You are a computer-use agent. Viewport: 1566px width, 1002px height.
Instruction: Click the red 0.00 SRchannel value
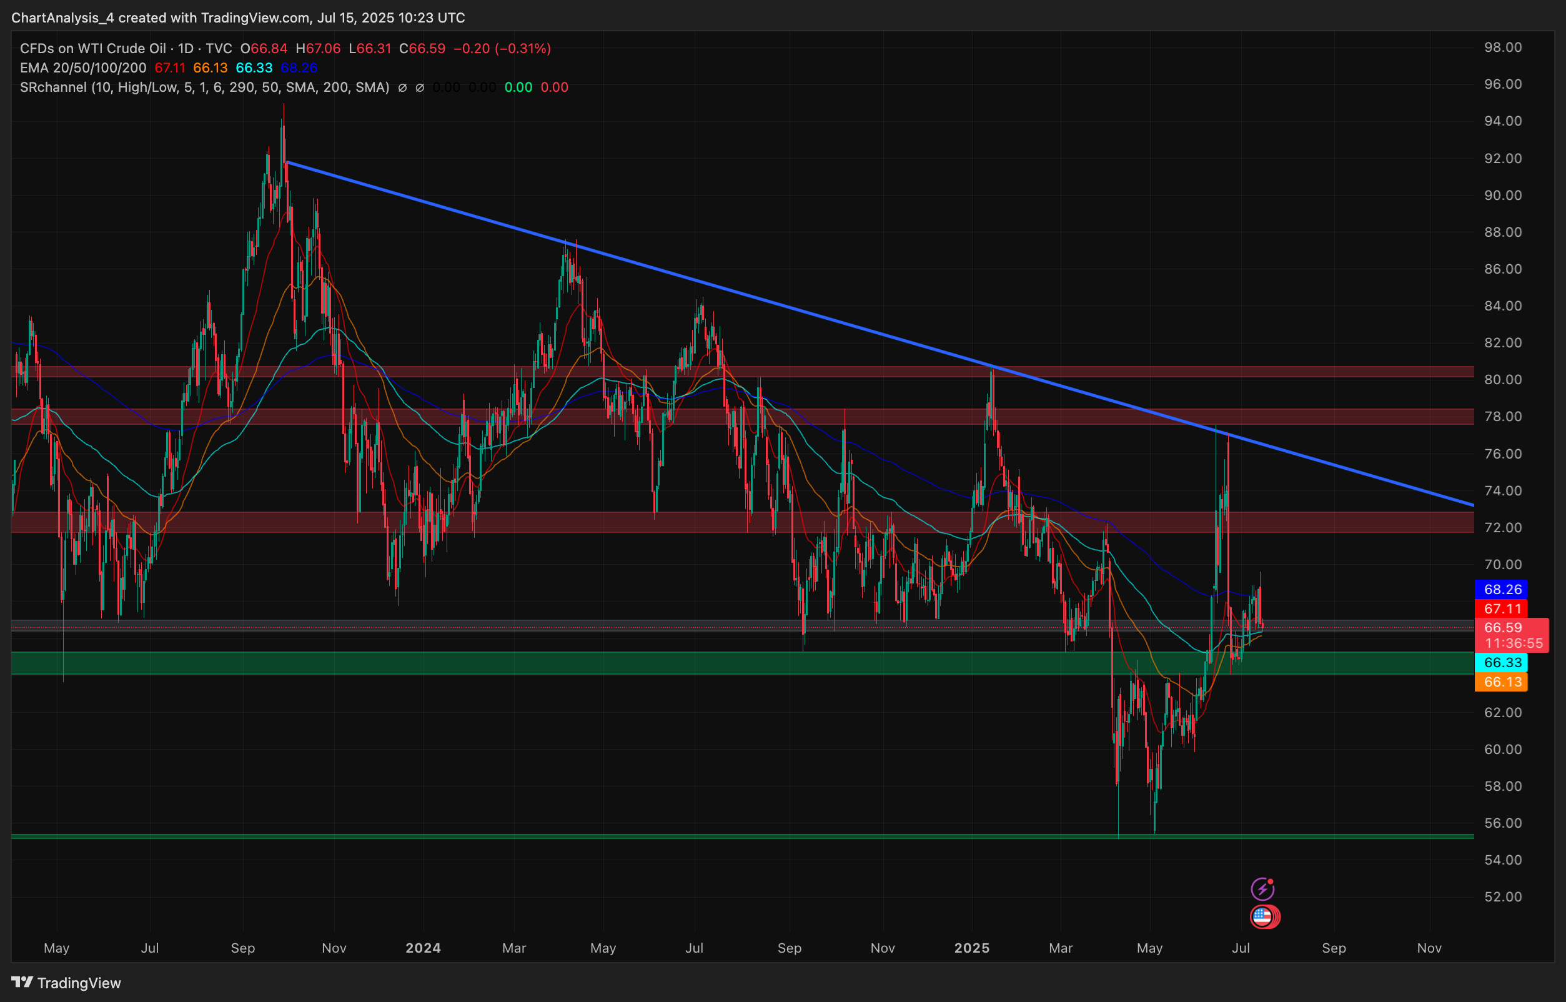point(554,87)
